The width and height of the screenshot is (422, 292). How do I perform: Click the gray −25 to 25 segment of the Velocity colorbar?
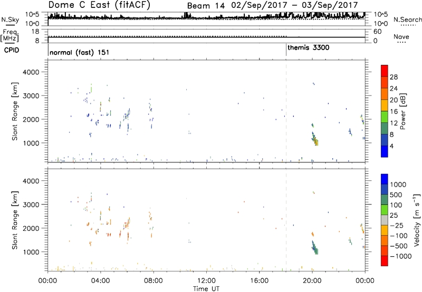(385, 220)
